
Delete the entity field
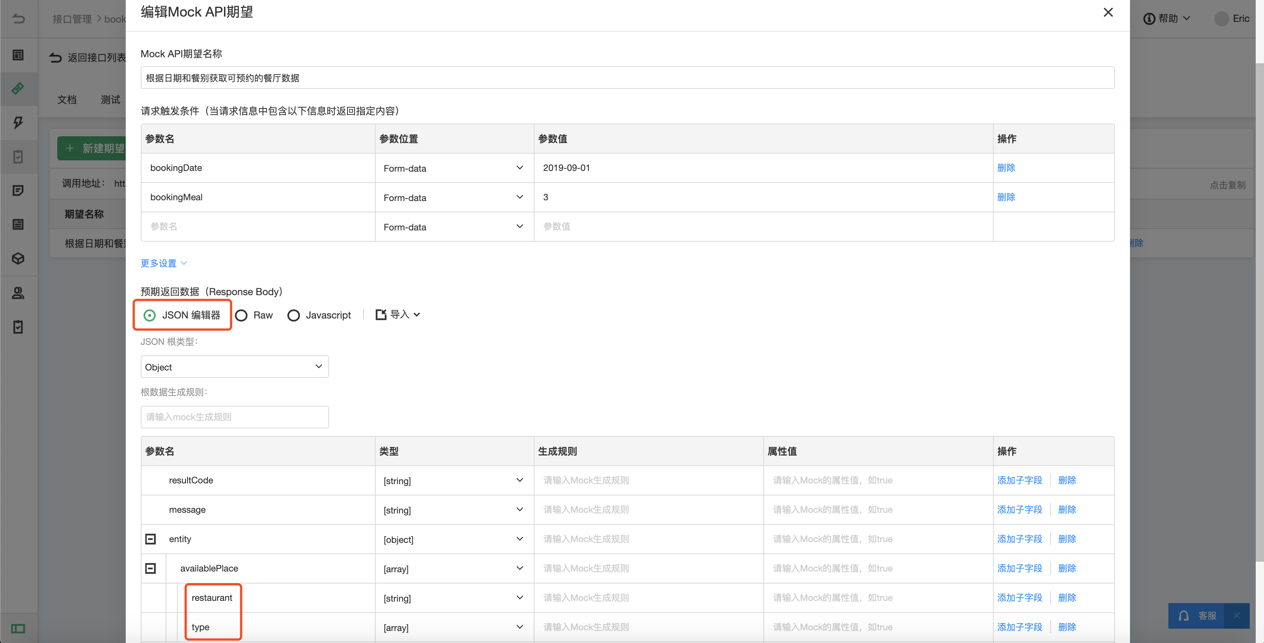coord(1067,539)
